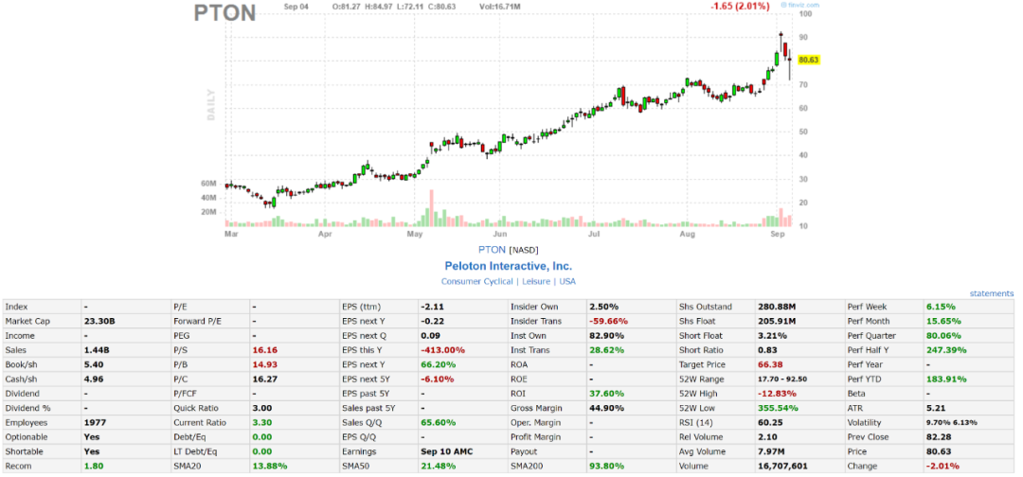The image size is (1023, 477).
Task: Click the P/C value 16.27
Action: (263, 380)
